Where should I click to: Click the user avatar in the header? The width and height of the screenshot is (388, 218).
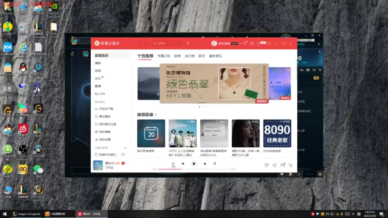pos(214,43)
